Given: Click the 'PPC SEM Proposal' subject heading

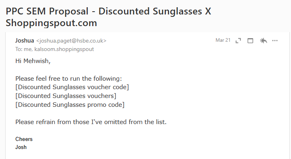Looking at the screenshot, I should 47,11.
